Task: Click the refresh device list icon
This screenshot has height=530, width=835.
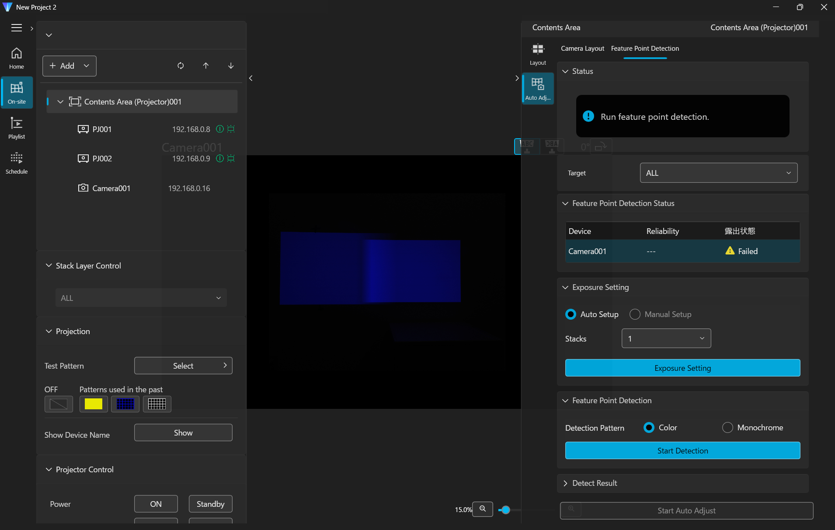Action: pos(181,66)
